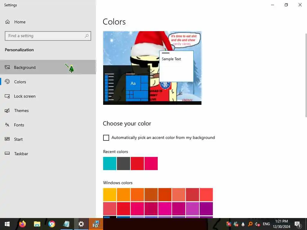Click the Find a setting search box

click(48, 36)
